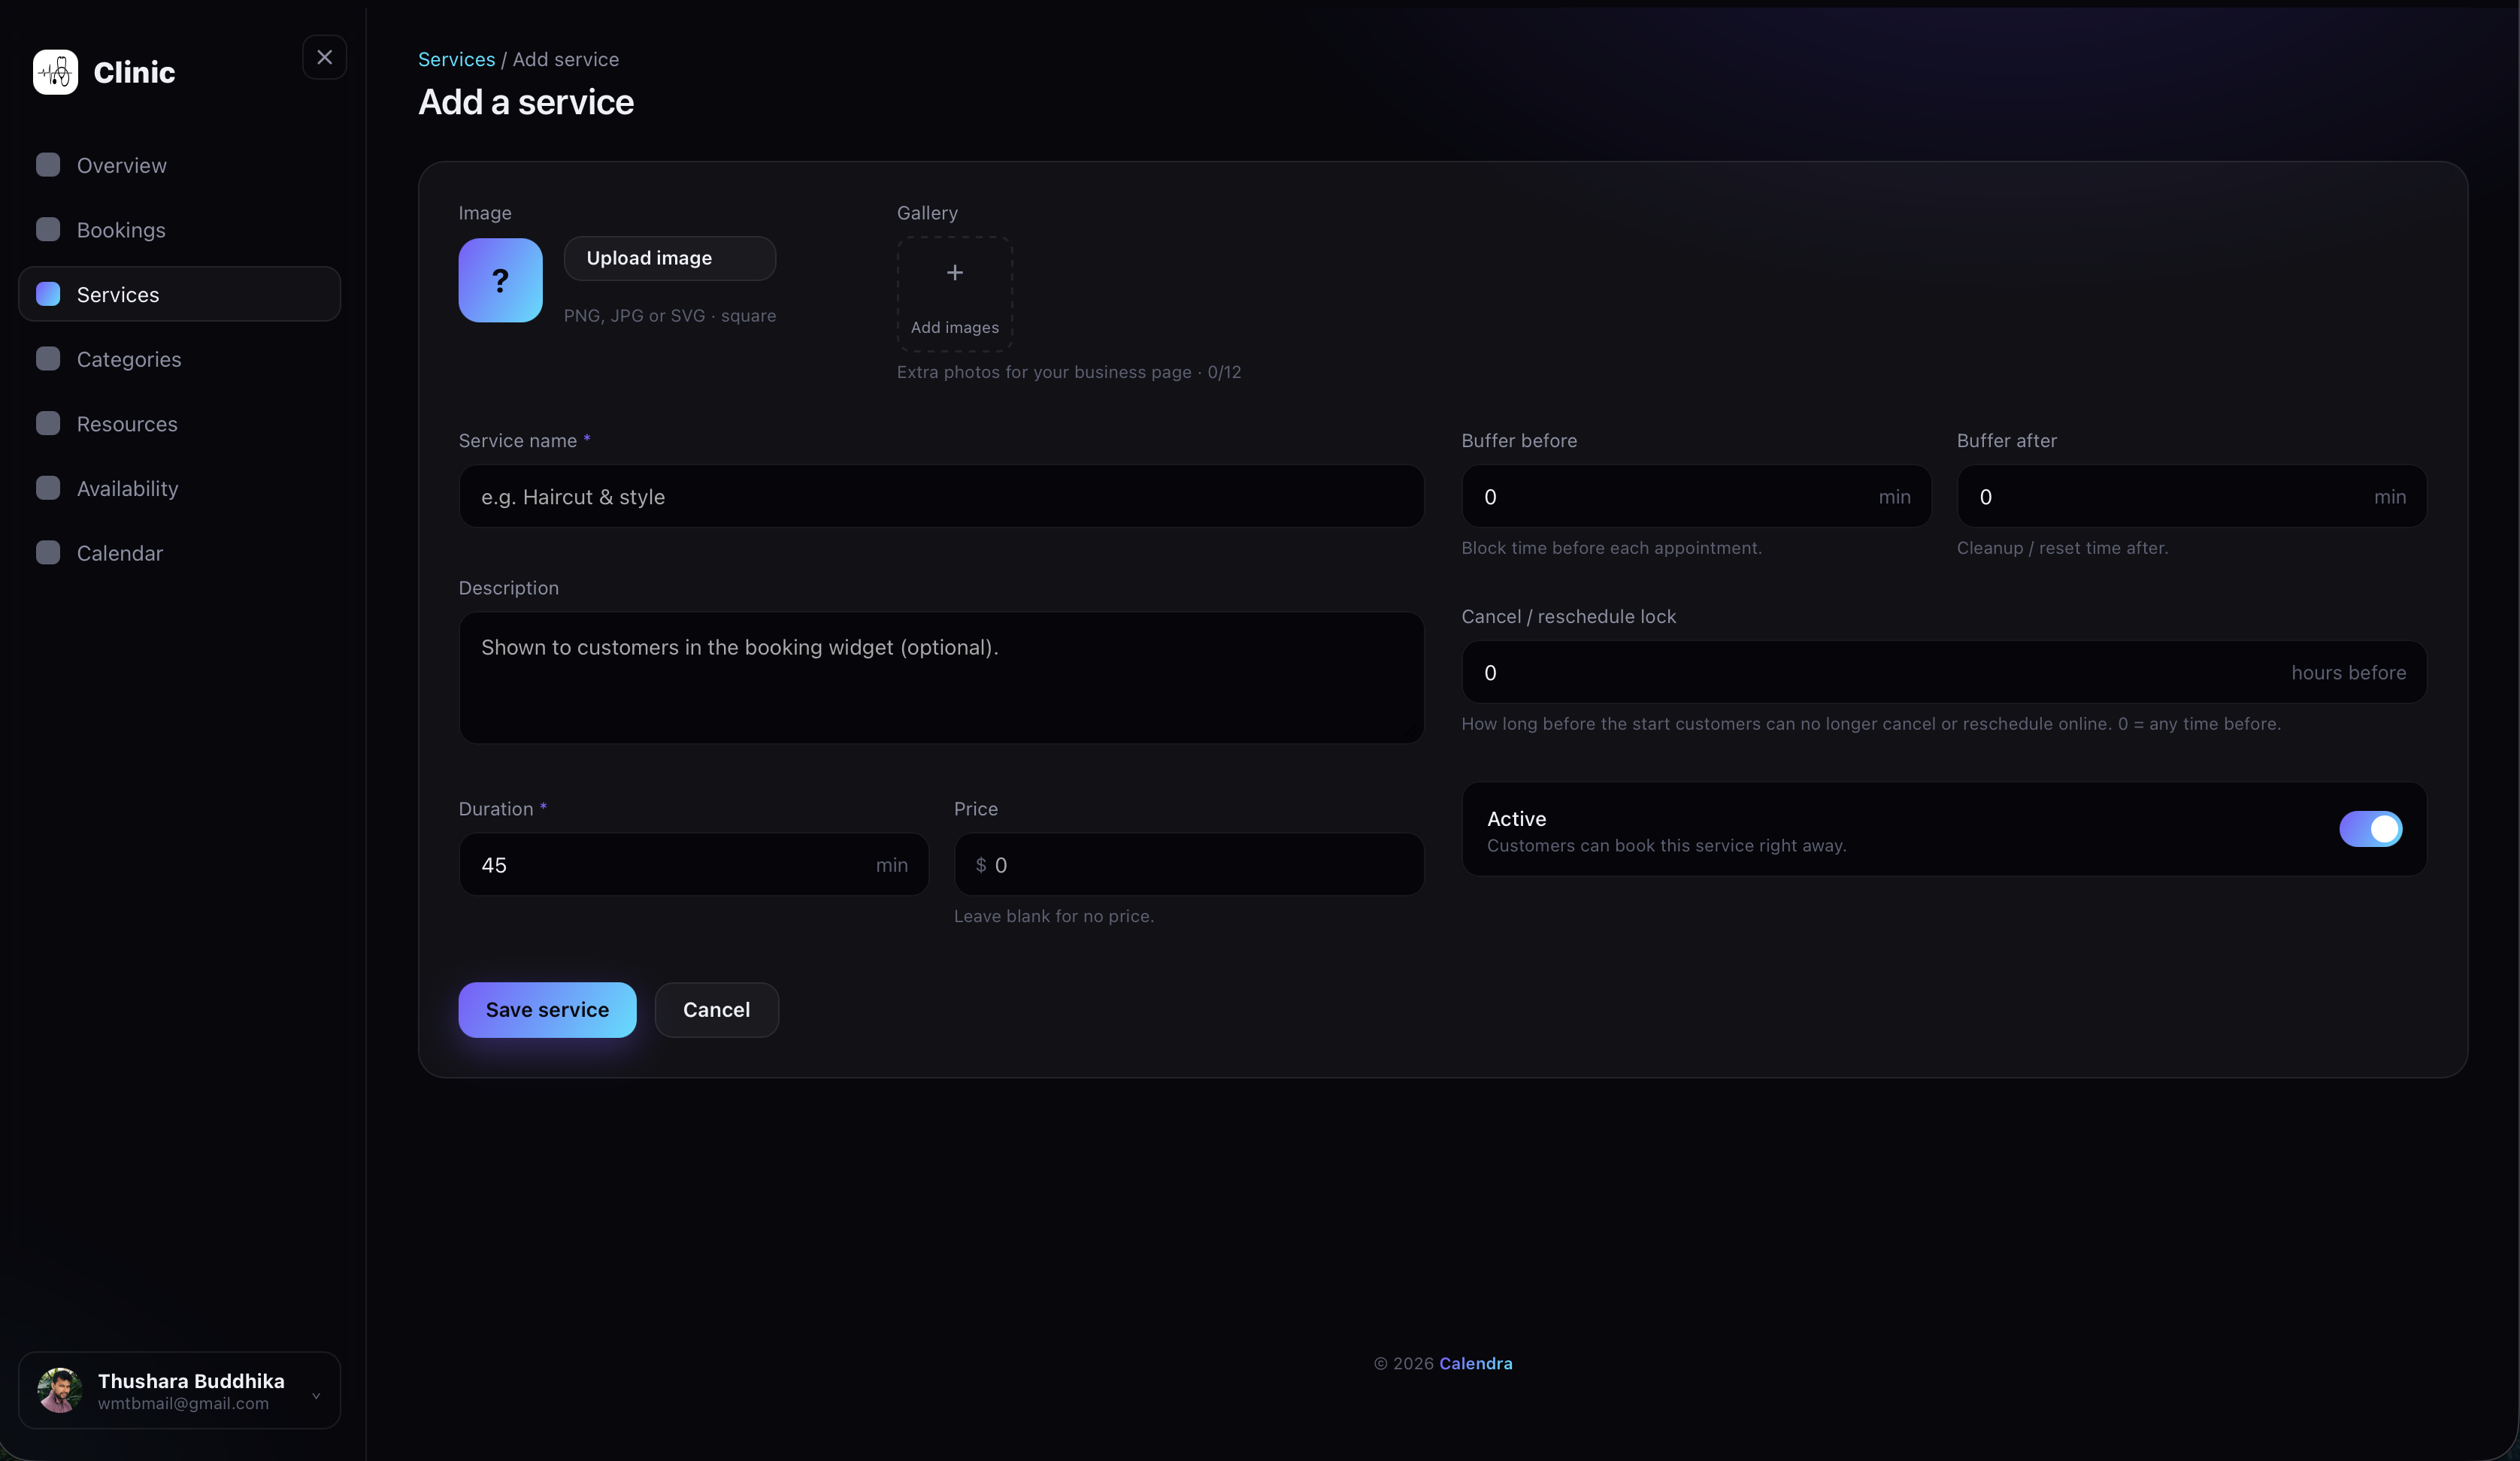Click the dollar sign in the Price field
Image resolution: width=2520 pixels, height=1461 pixels.
pyautogui.click(x=981, y=865)
